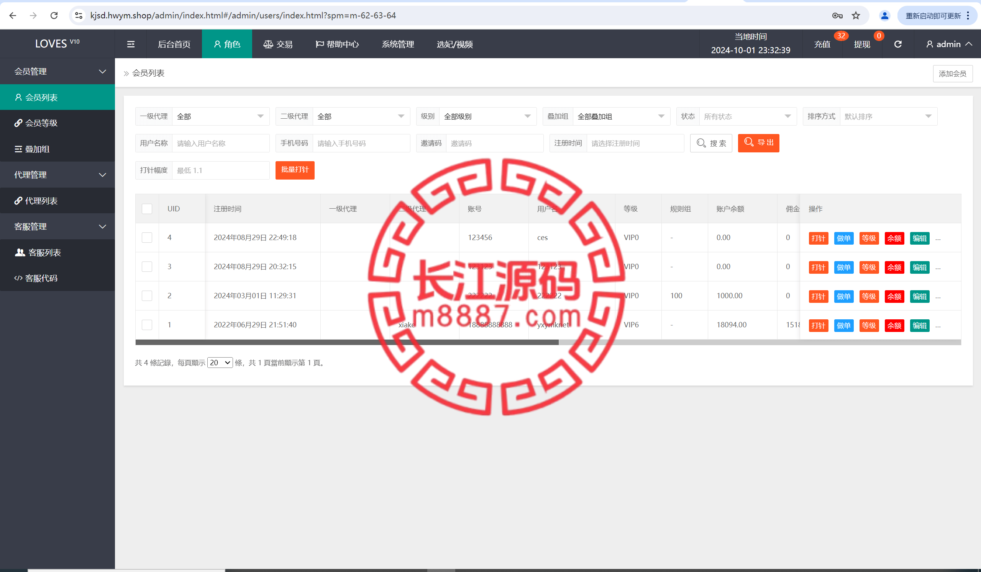Open browser three-dot menu
Image resolution: width=981 pixels, height=572 pixels.
pos(968,16)
